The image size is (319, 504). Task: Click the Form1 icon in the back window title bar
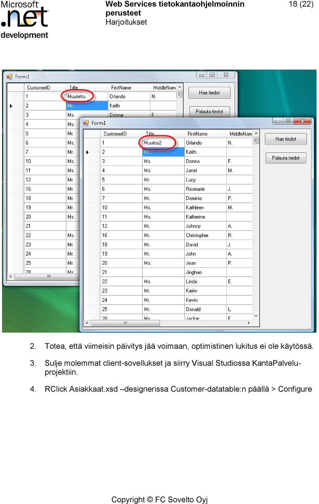pos(9,77)
